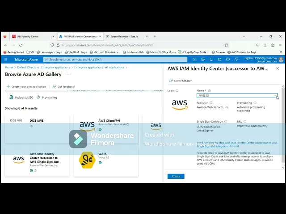Image resolution: width=286 pixels, height=214 pixels.
Task: Open the Microsoft Office Home bookmark
Action: (x=161, y=52)
